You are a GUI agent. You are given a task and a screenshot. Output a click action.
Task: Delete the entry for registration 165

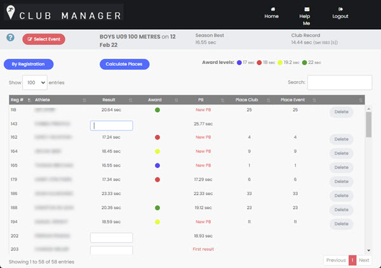[x=341, y=167]
